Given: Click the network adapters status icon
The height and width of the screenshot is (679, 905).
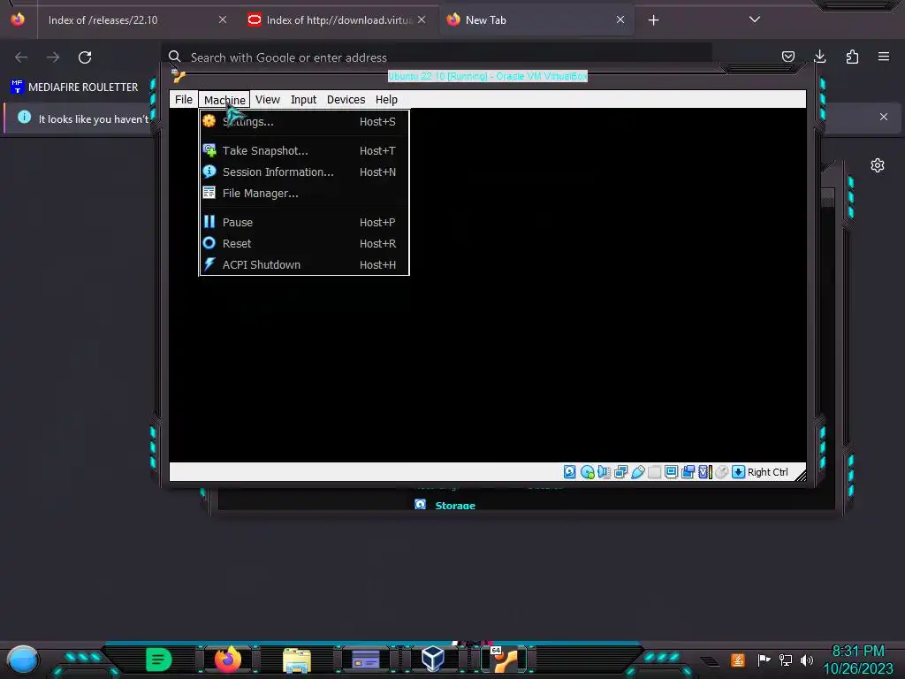Looking at the screenshot, I should pyautogui.click(x=621, y=472).
